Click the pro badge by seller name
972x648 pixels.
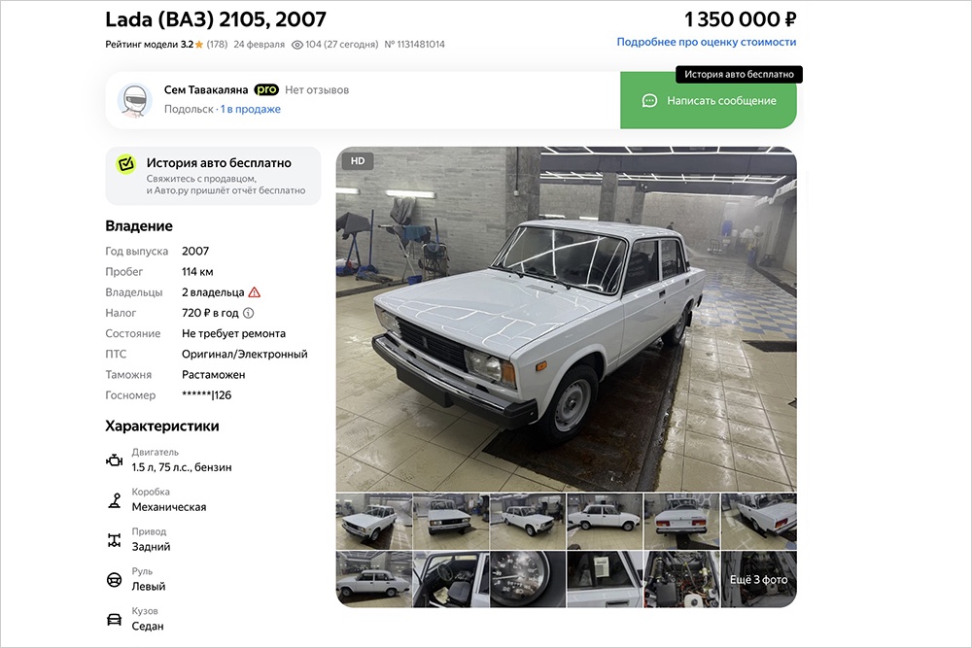tap(266, 89)
